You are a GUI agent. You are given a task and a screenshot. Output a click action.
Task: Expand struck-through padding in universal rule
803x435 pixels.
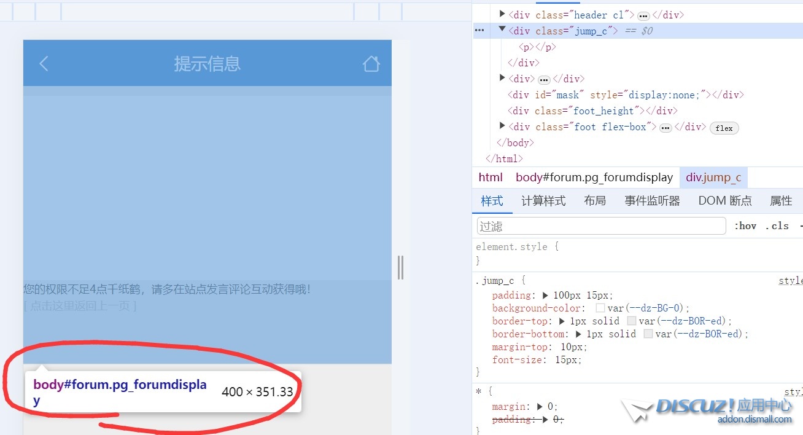(545, 419)
